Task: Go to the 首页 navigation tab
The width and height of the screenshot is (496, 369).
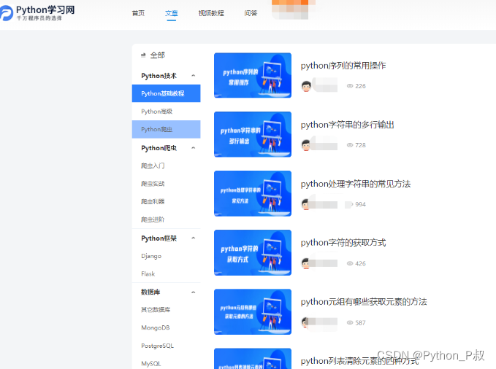Action: click(x=138, y=13)
